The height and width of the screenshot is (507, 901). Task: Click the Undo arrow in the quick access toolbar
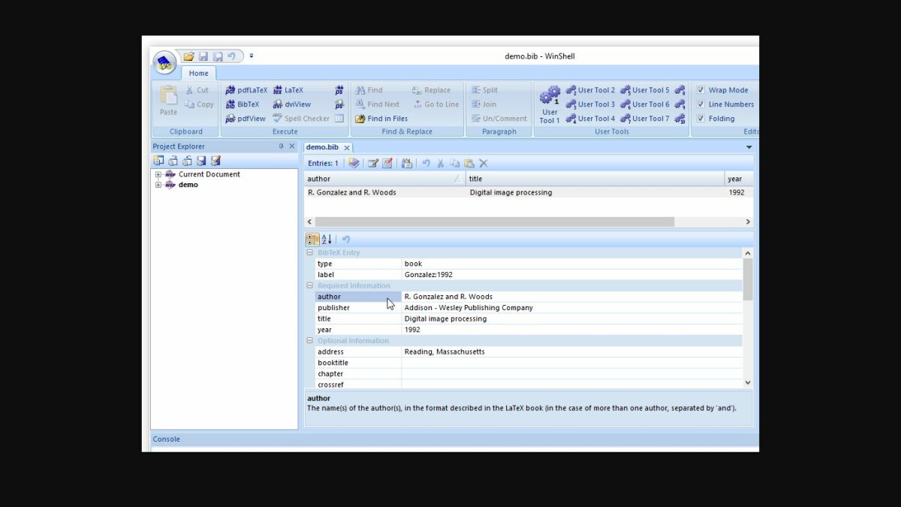point(231,56)
